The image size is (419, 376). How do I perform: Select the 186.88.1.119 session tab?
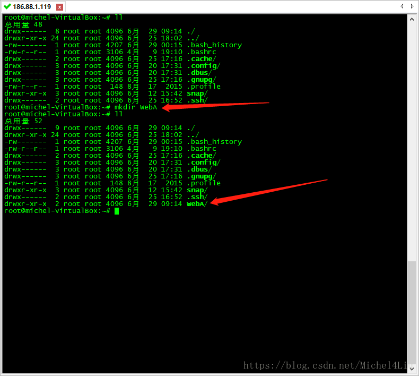[33, 7]
